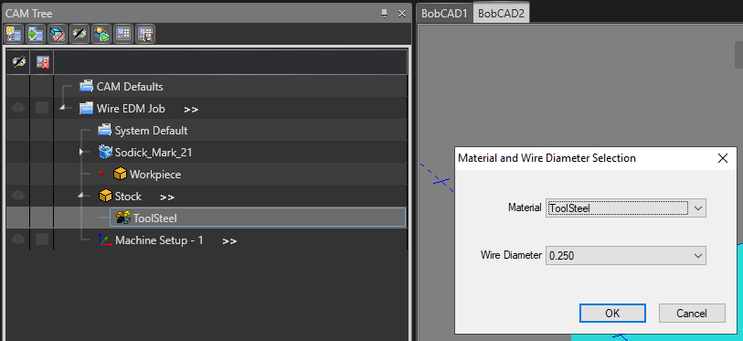Click Cancel in the material dialog
The width and height of the screenshot is (743, 341).
point(692,313)
